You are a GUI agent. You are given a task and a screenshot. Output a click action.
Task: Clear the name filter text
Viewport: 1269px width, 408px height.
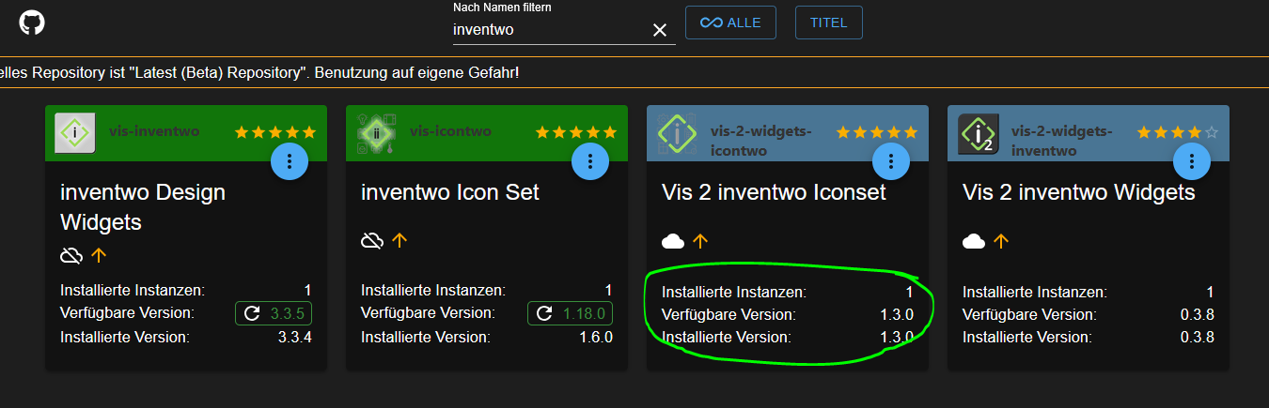pos(659,30)
